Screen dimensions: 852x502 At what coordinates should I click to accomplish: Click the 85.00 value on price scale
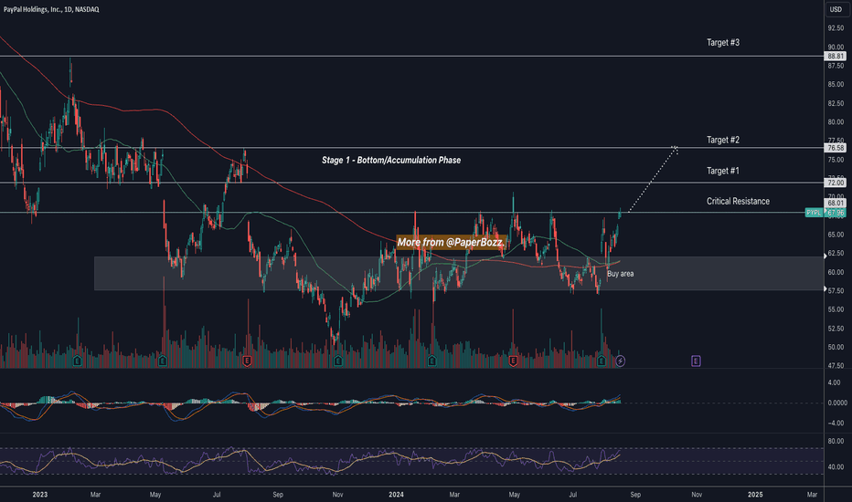point(836,84)
